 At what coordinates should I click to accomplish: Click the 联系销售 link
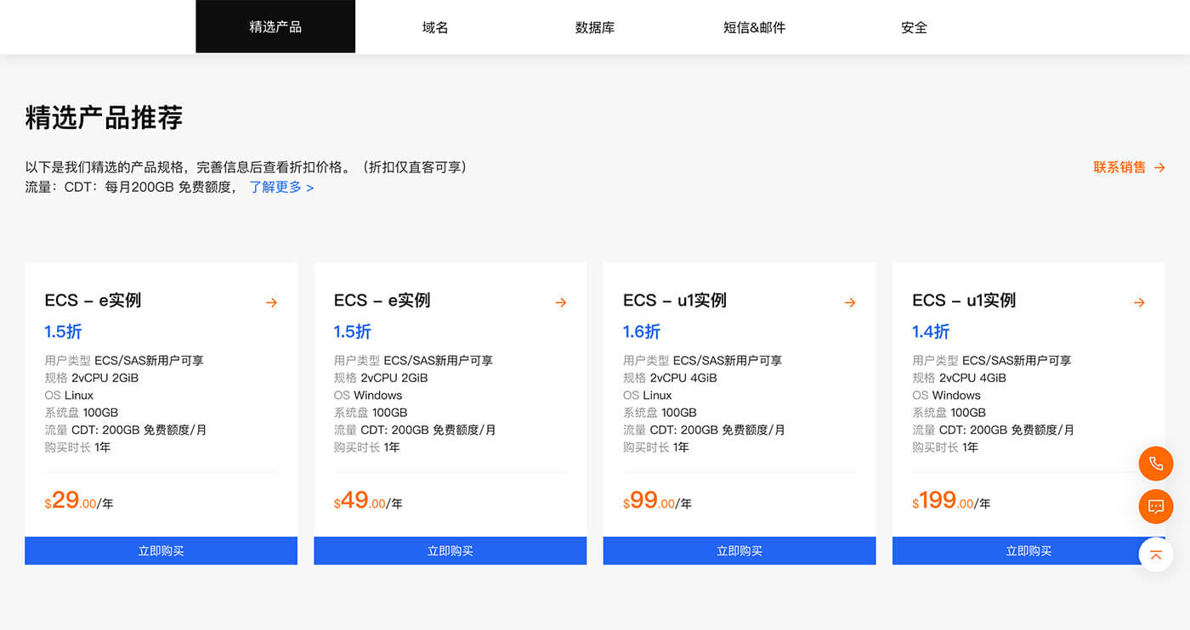[1119, 167]
